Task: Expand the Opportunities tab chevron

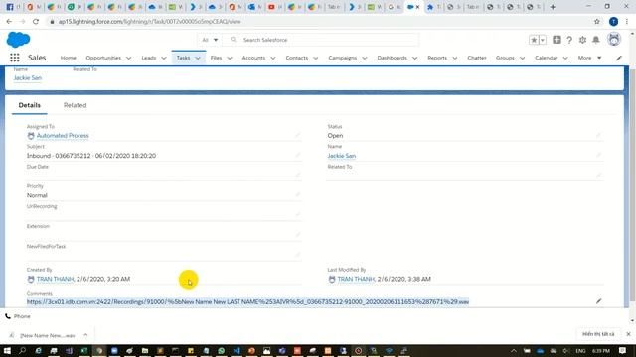Action: (x=128, y=58)
